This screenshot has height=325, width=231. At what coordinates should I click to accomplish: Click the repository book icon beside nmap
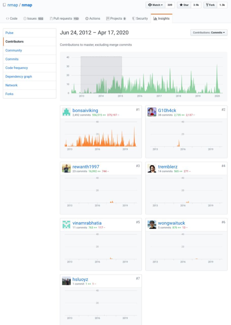coord(4,5)
